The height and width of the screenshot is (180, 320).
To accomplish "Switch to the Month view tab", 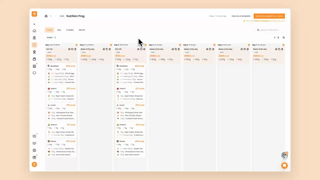I will (82, 30).
